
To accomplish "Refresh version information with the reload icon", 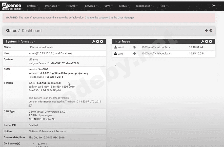I will pos(30,105).
